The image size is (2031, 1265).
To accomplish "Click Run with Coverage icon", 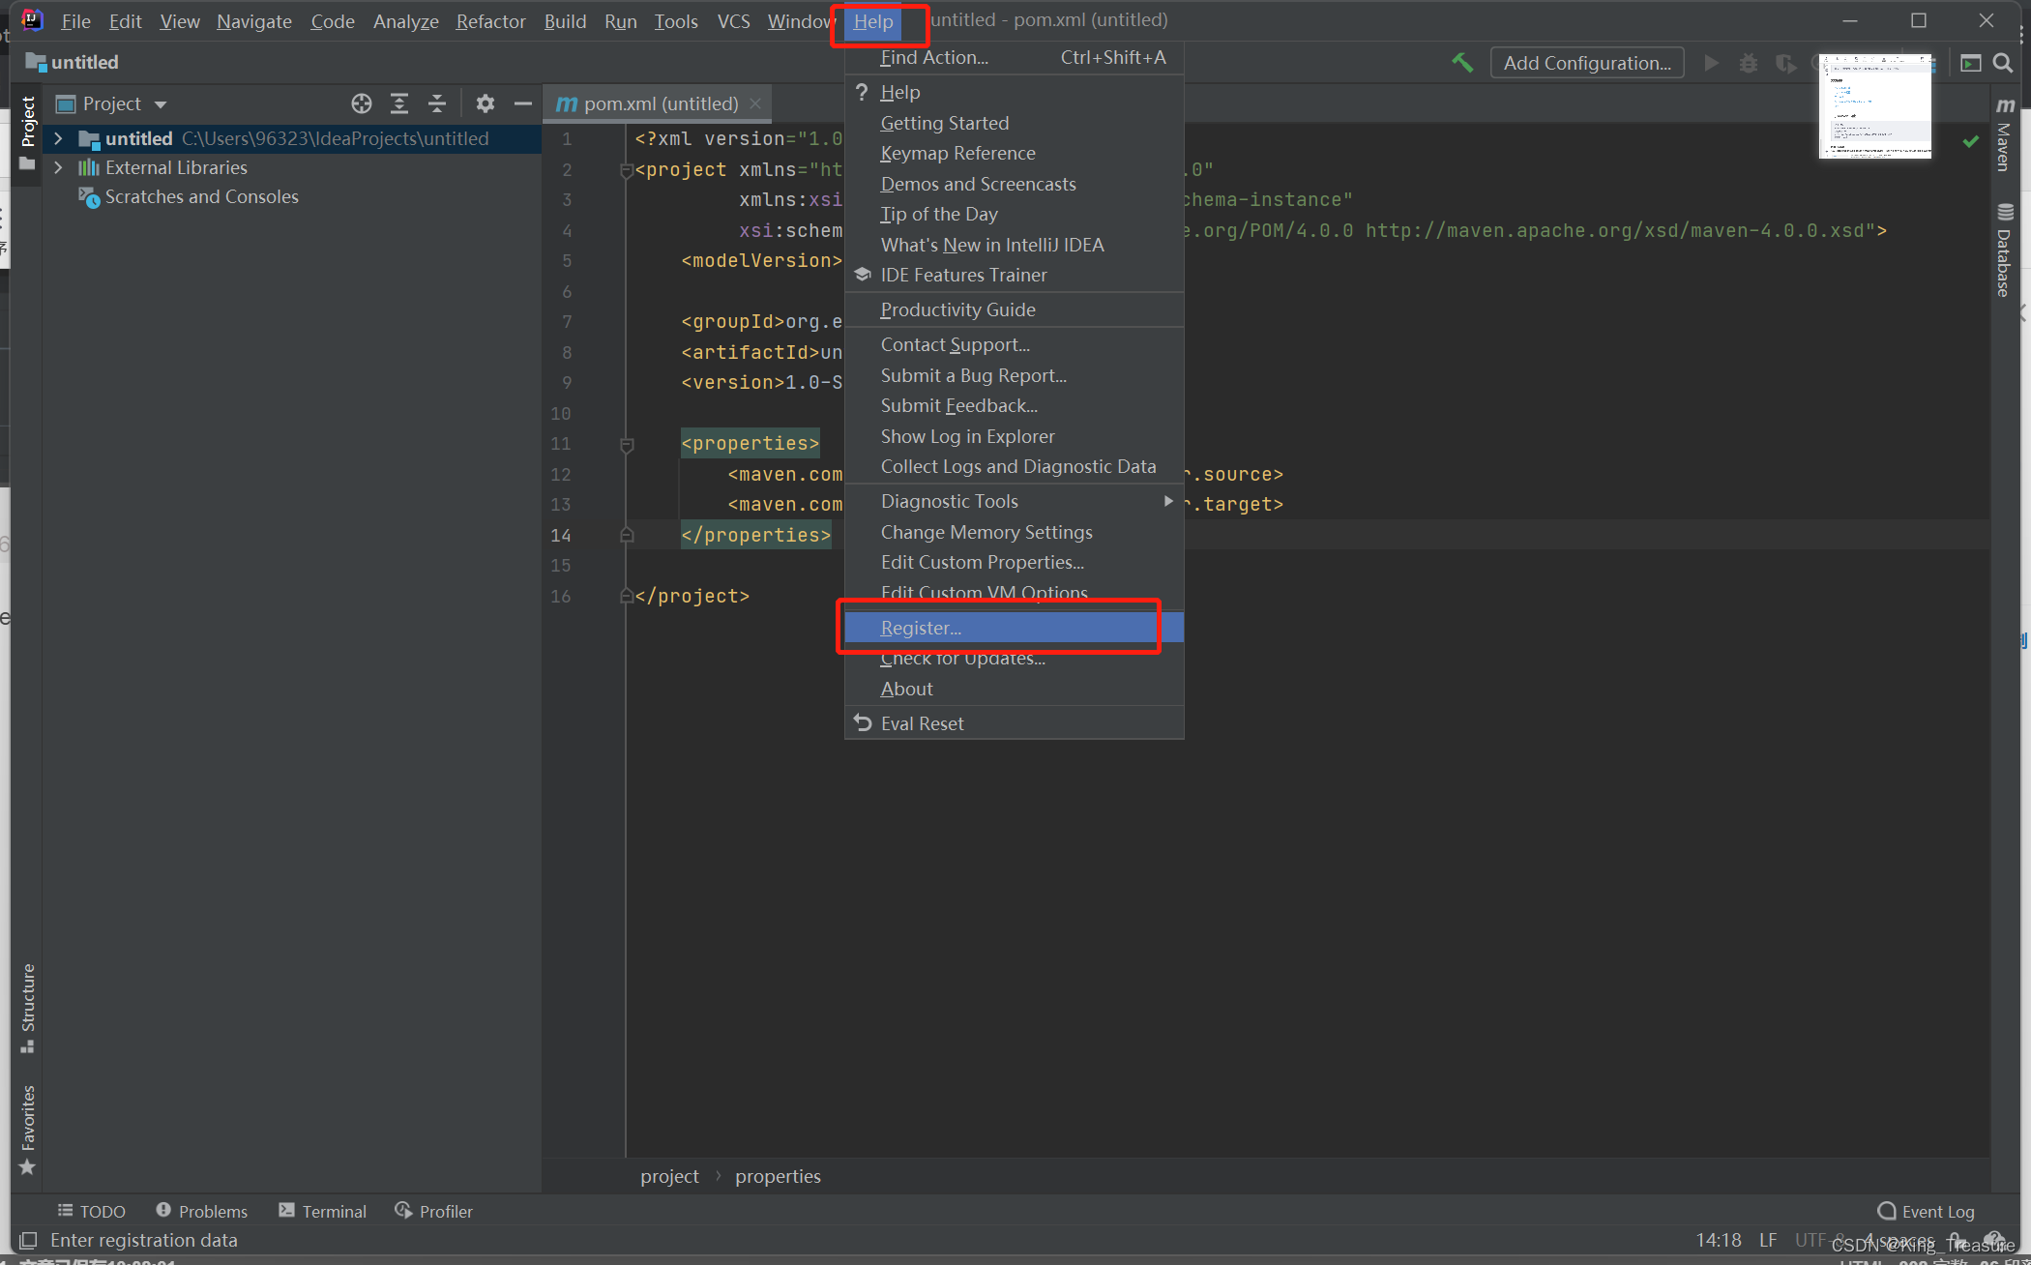I will (1785, 63).
